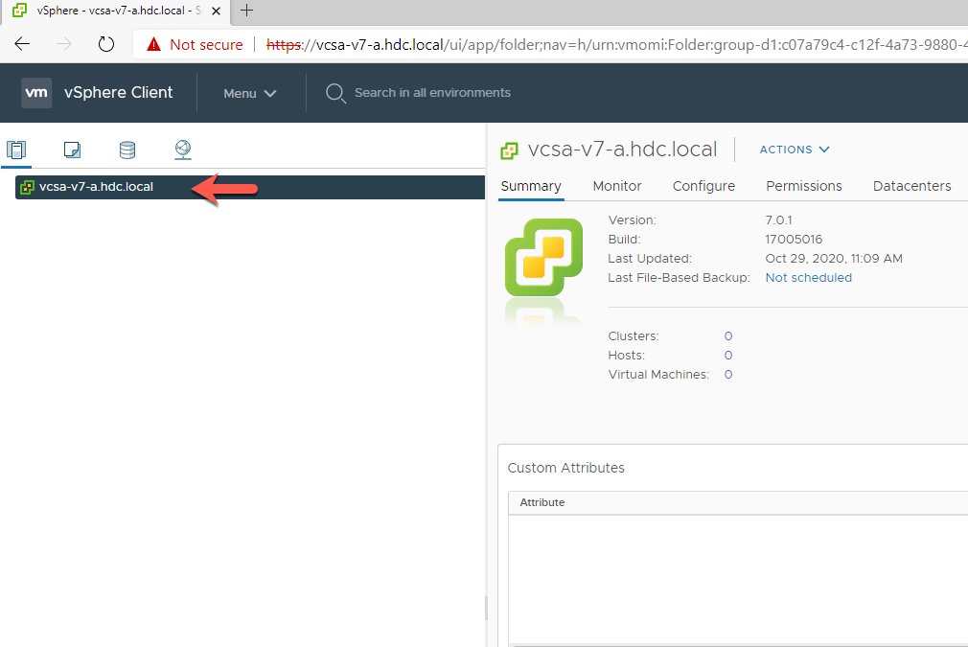This screenshot has height=647, width=968.
Task: Click the Version value 7.0.1
Action: click(778, 220)
